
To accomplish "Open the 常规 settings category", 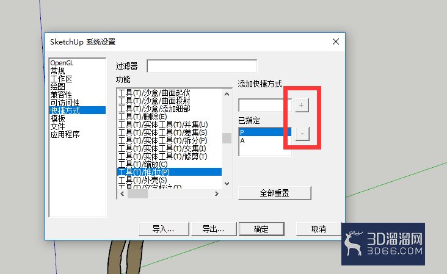I will 57,71.
